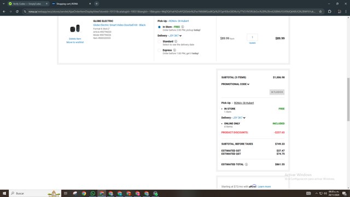Image resolution: width=350 pixels, height=197 pixels.
Task: Select the In Store free pick-up option
Action: [x=159, y=27]
